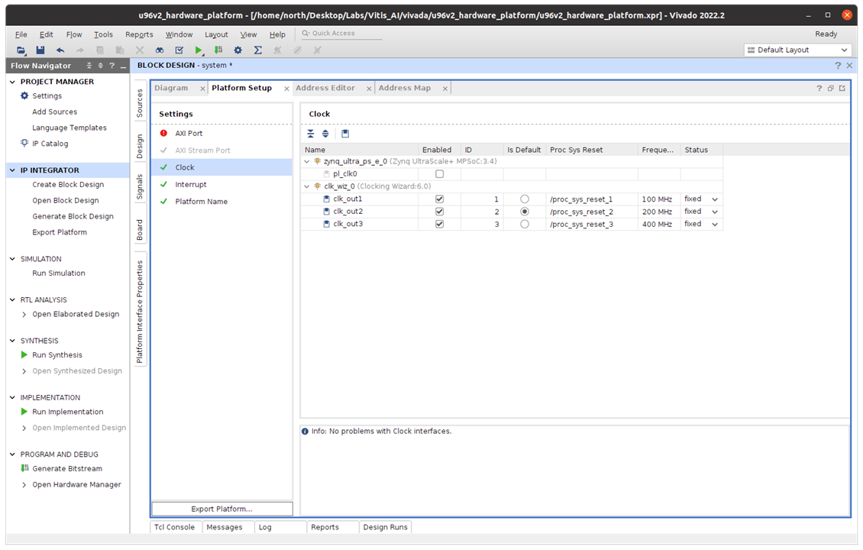Open the Default Layout dropdown

797,50
